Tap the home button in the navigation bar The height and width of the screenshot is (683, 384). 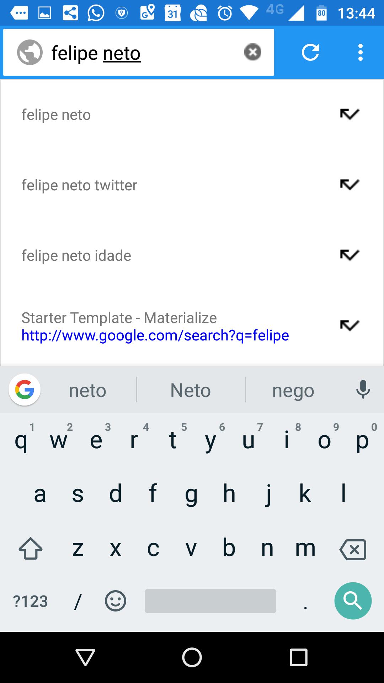pyautogui.click(x=192, y=658)
